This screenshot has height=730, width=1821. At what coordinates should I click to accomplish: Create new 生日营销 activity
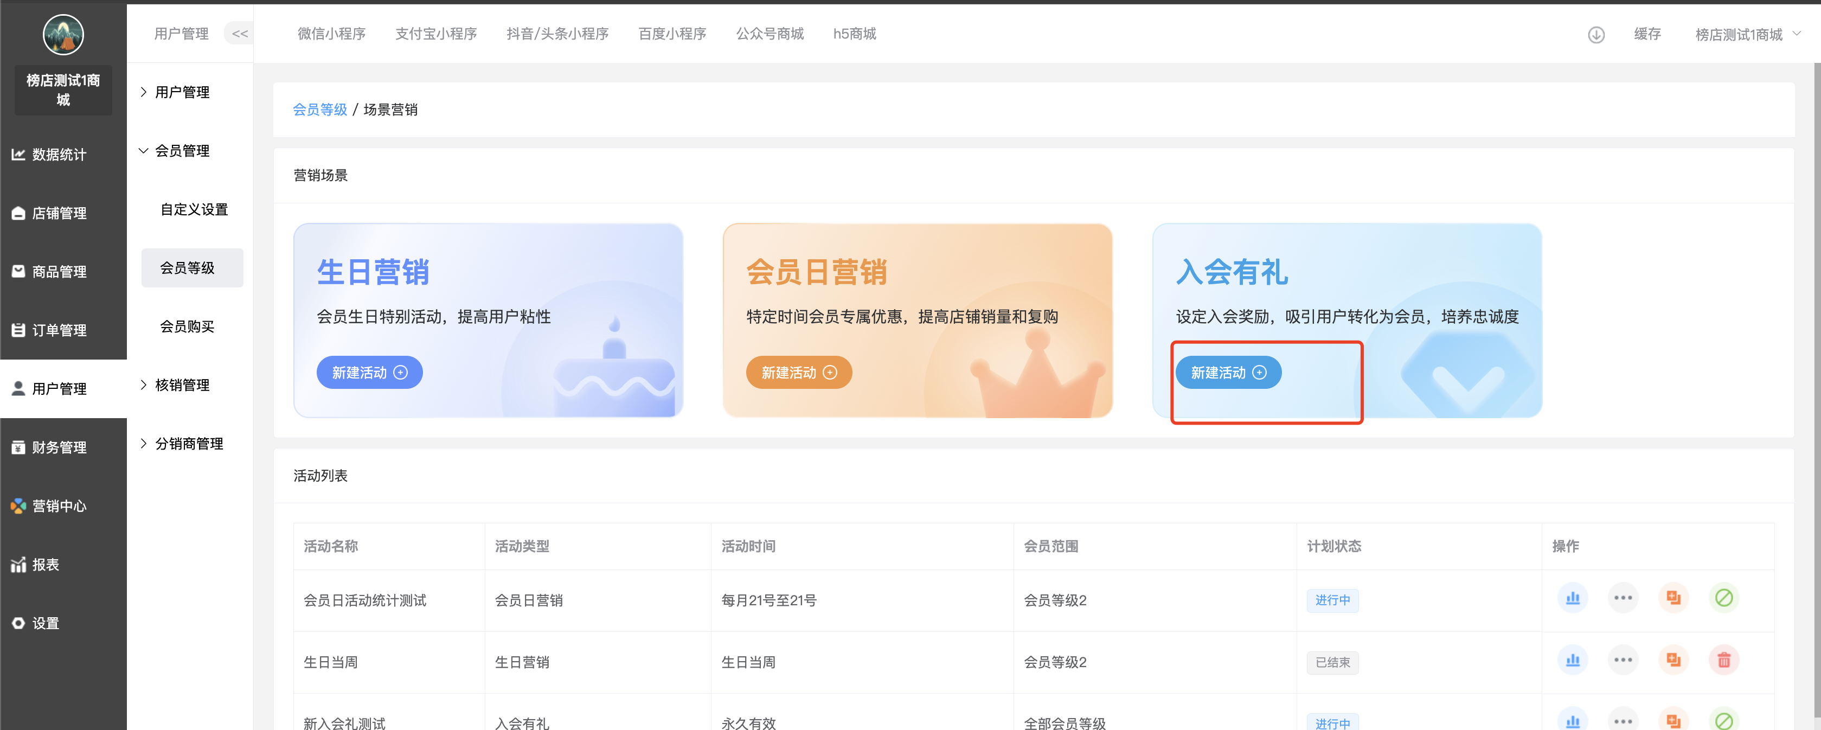click(x=369, y=373)
